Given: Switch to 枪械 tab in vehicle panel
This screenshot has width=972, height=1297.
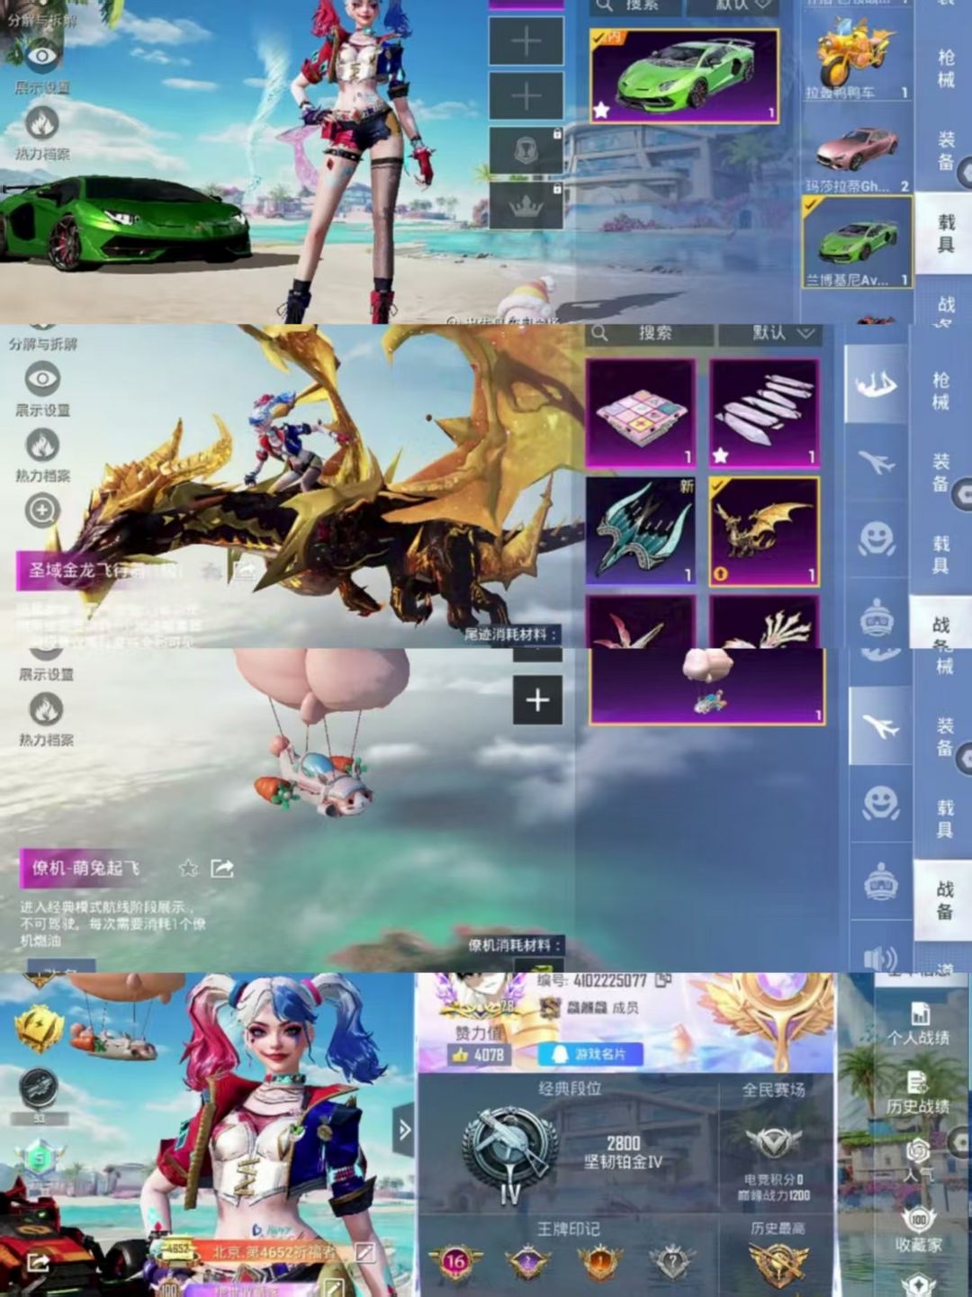Looking at the screenshot, I should point(946,68).
